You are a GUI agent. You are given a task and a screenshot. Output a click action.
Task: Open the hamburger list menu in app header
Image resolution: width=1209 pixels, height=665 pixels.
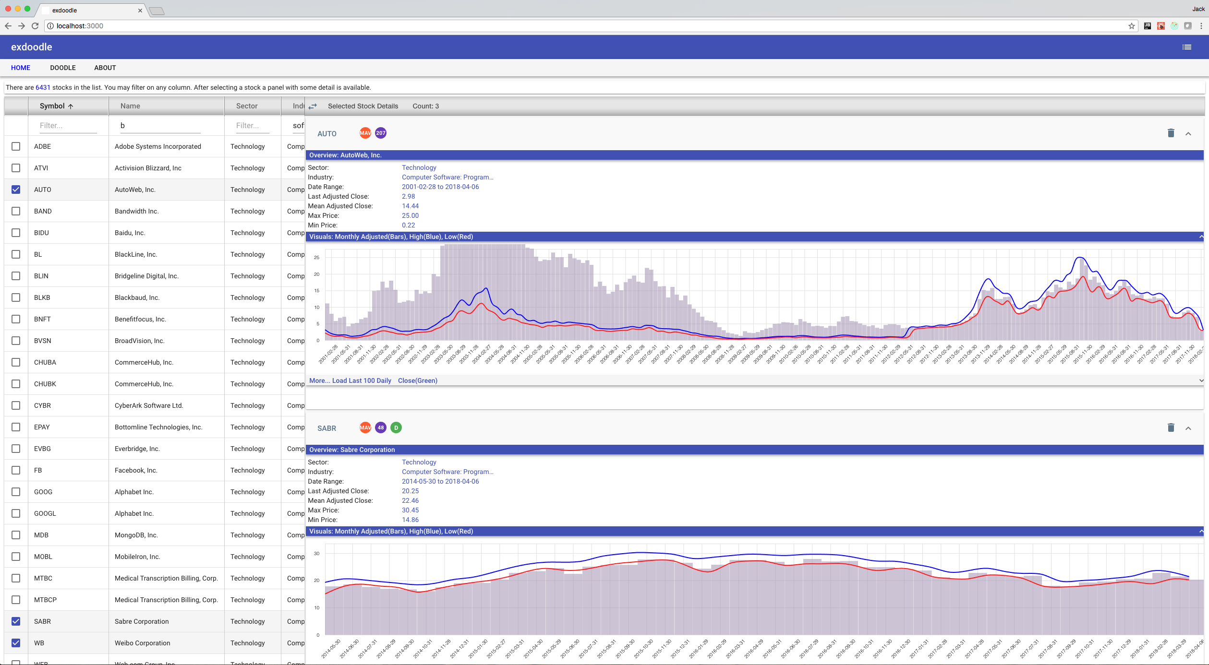[x=1186, y=47]
